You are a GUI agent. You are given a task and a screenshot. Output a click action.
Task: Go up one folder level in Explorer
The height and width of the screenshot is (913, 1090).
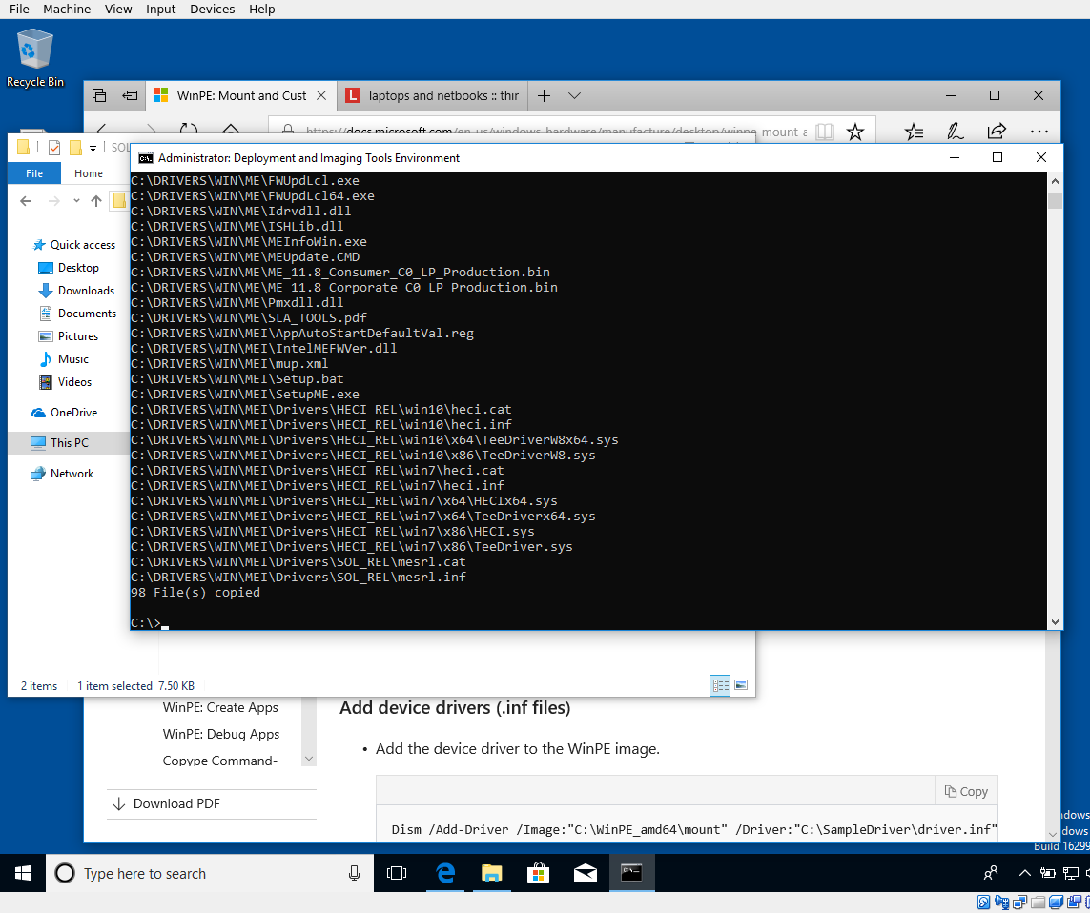pyautogui.click(x=96, y=201)
